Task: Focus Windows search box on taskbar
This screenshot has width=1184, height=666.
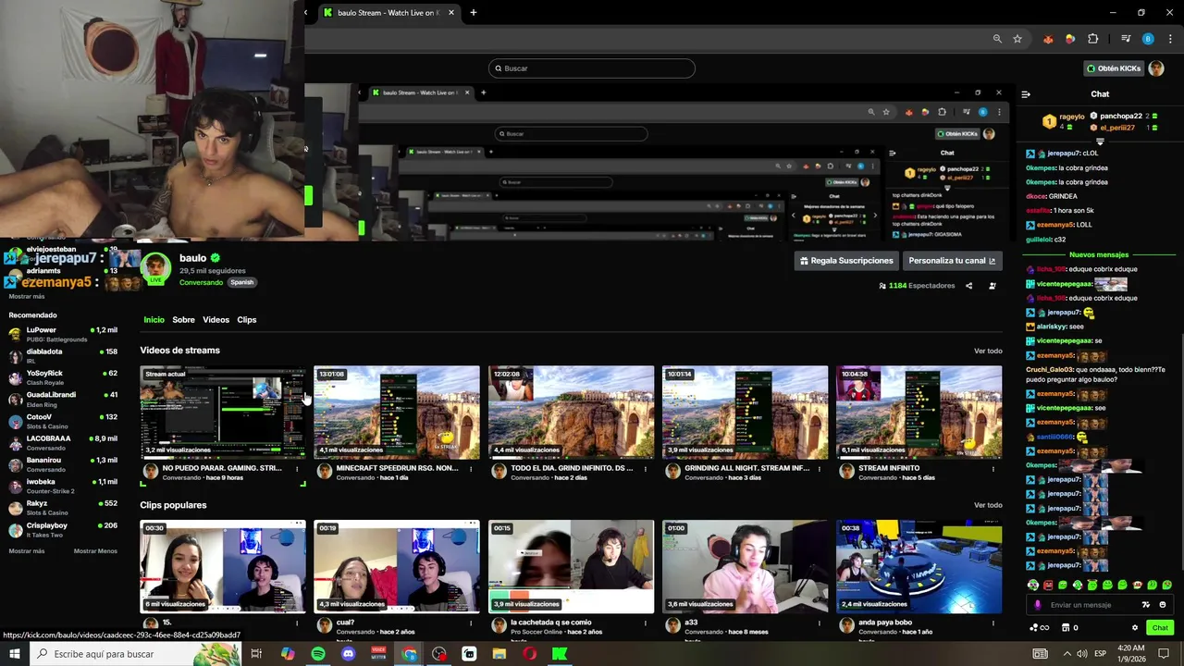Action: click(x=134, y=654)
